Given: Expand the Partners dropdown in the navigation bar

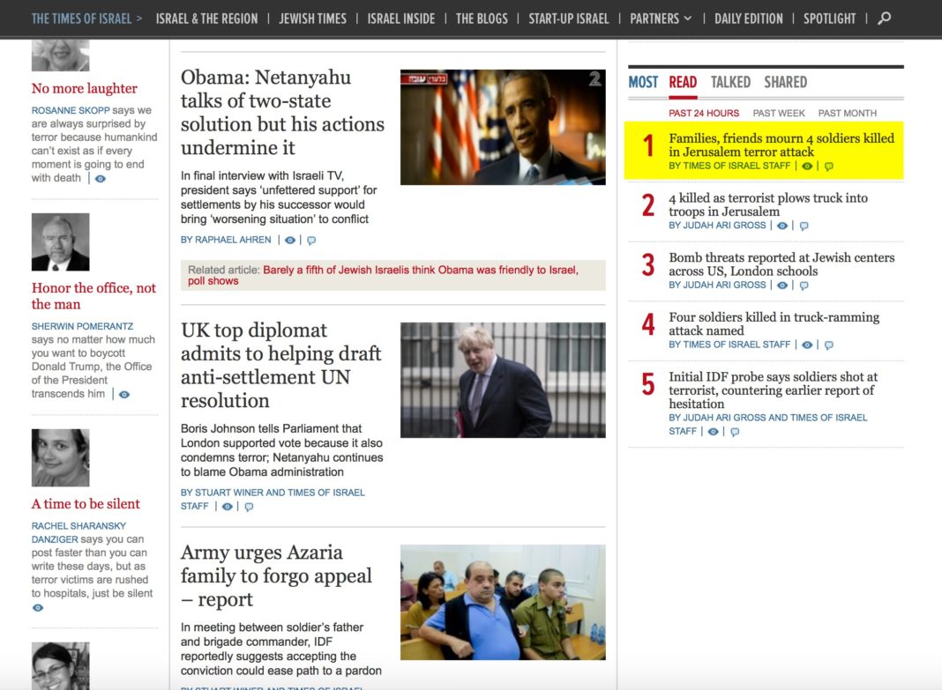Looking at the screenshot, I should click(661, 19).
